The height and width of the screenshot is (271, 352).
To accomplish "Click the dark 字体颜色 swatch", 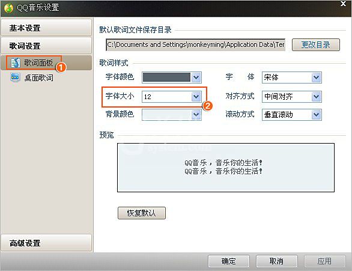I will 166,78.
